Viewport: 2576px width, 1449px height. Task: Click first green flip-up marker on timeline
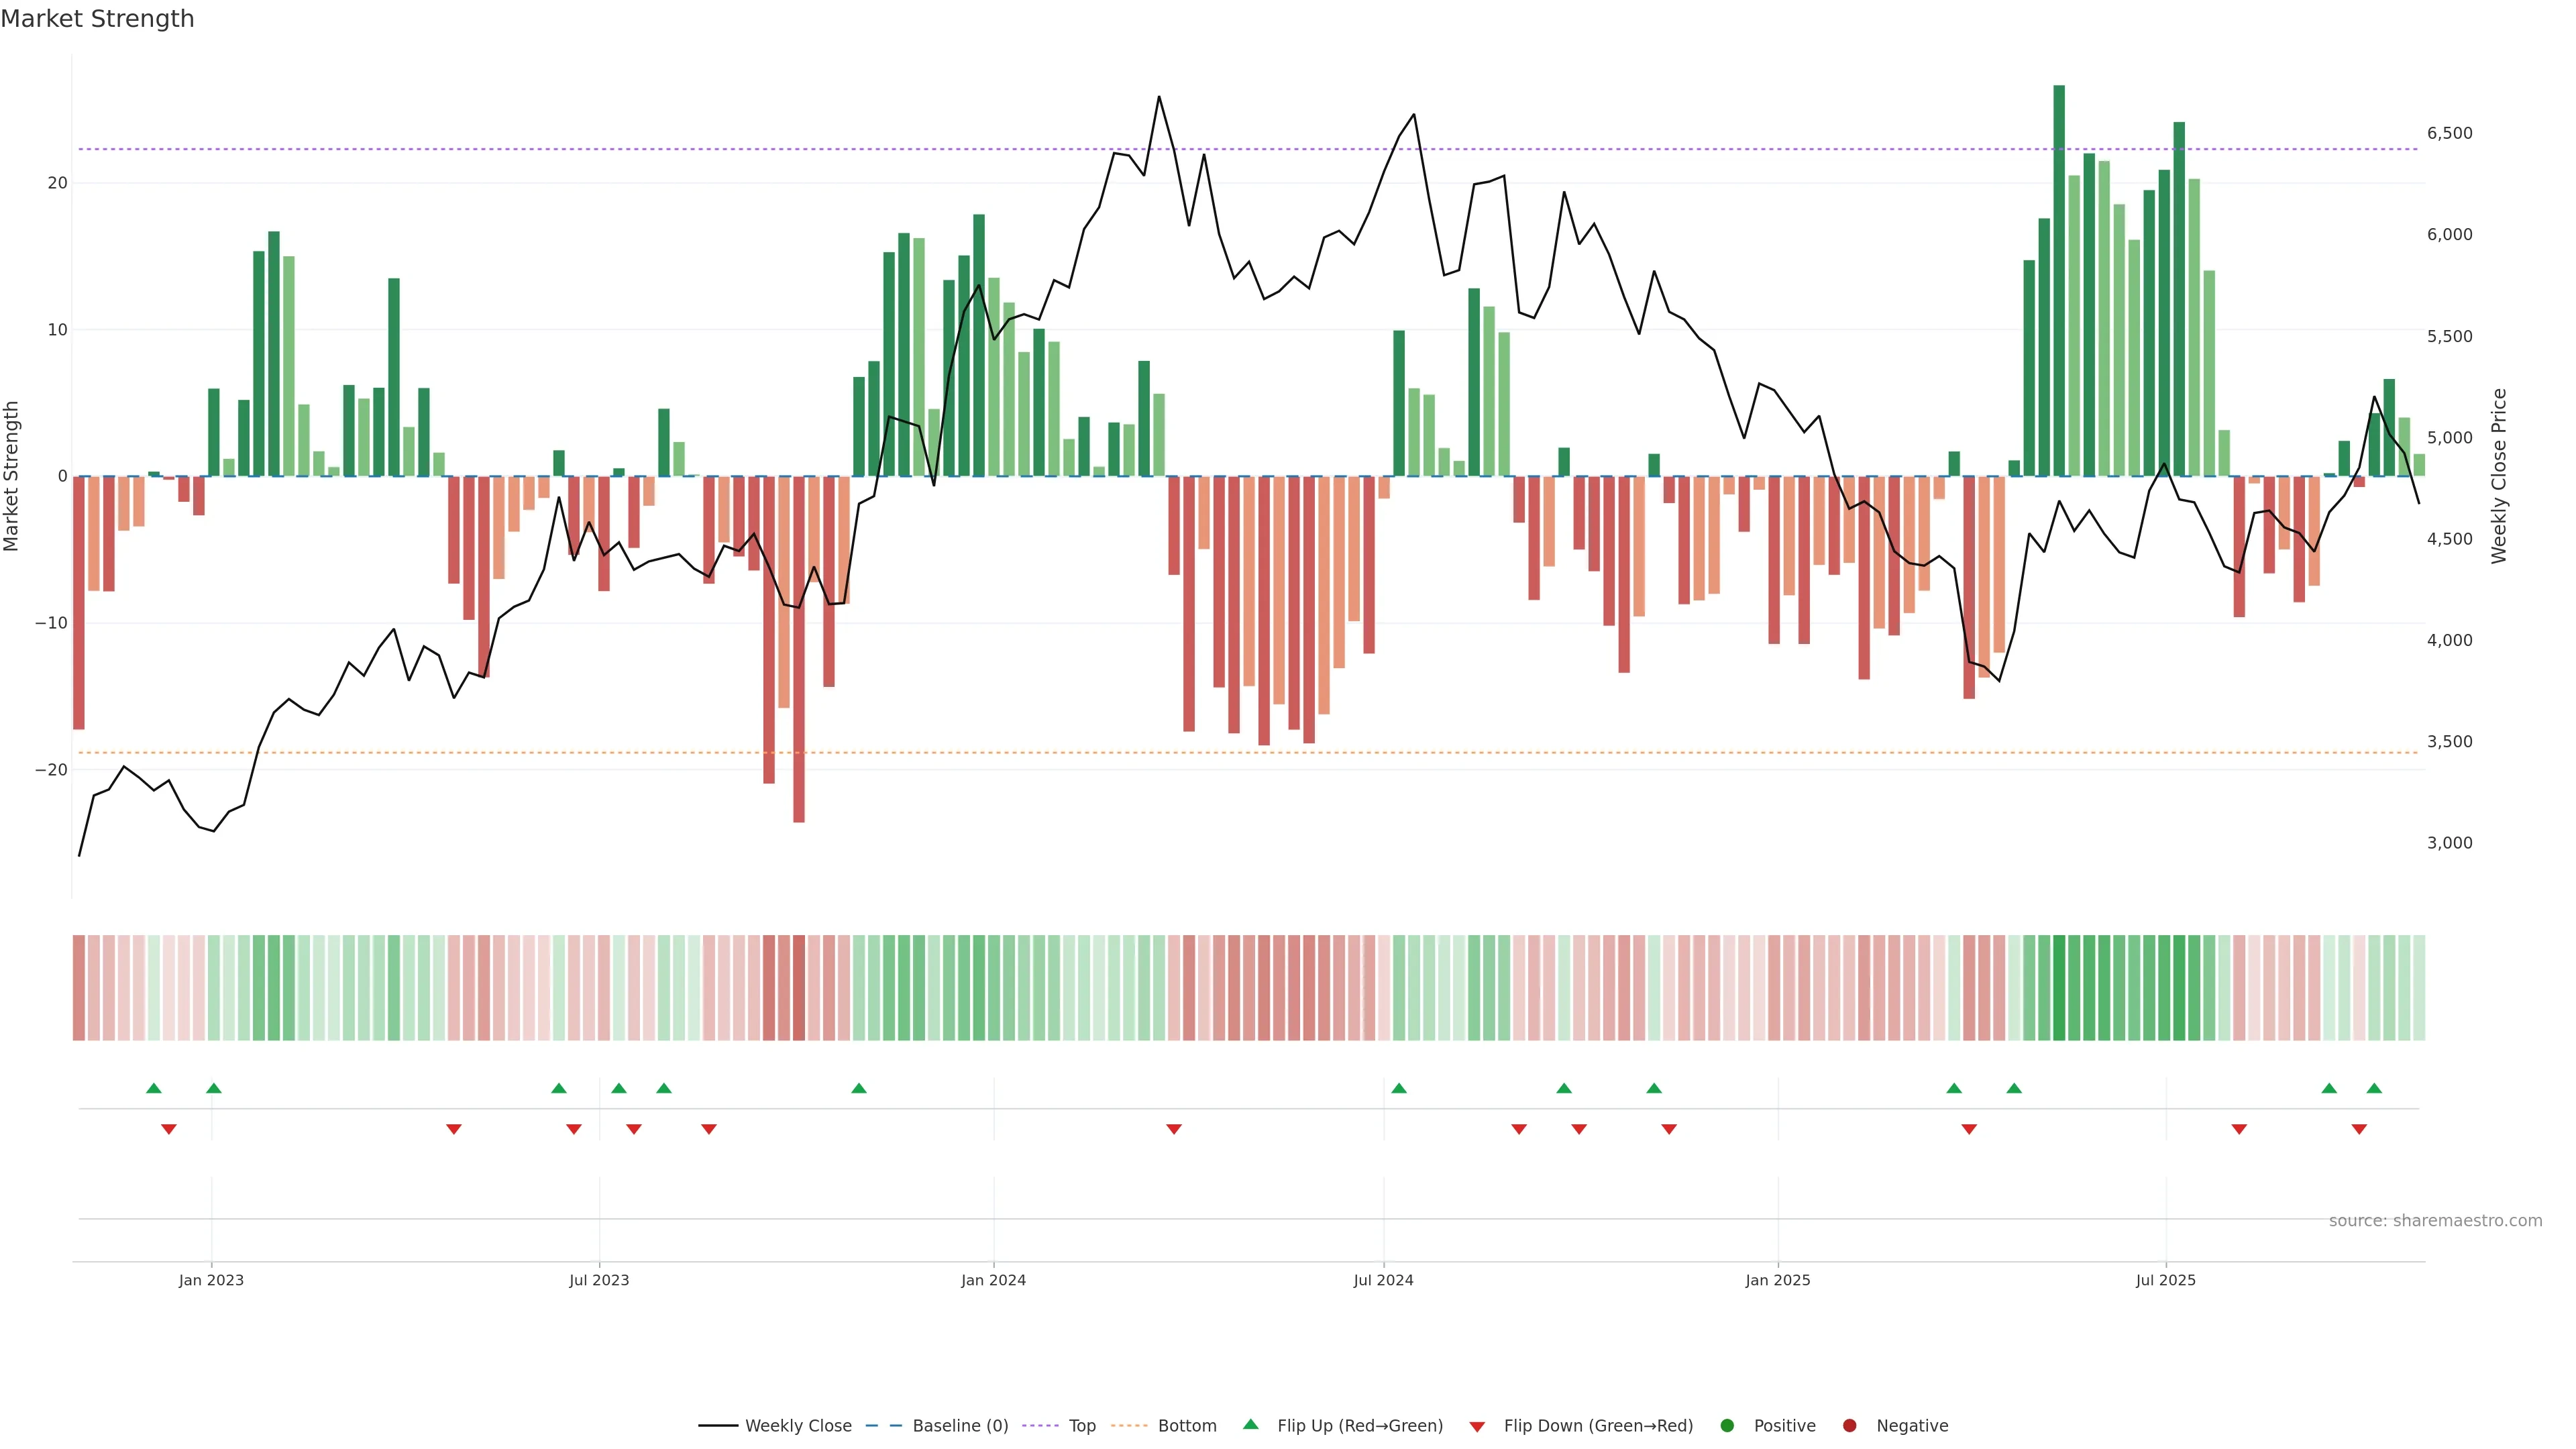click(x=153, y=1088)
